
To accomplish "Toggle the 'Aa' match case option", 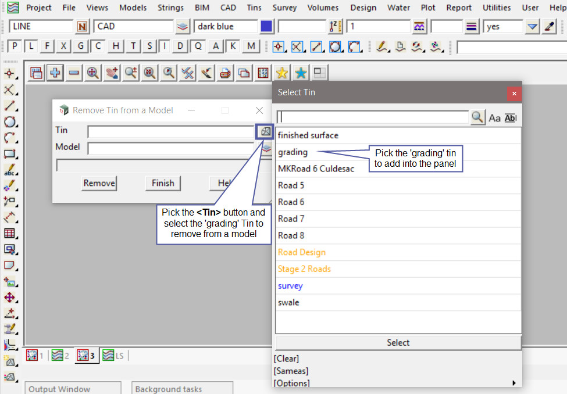I will (x=494, y=118).
